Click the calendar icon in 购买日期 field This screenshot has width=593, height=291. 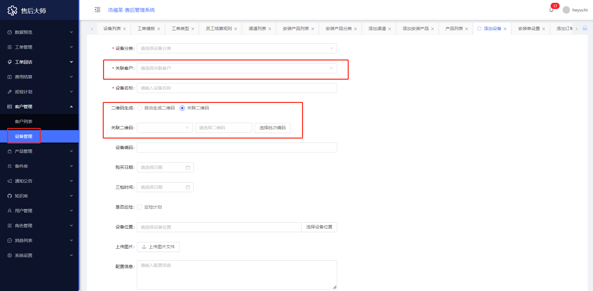pos(188,167)
